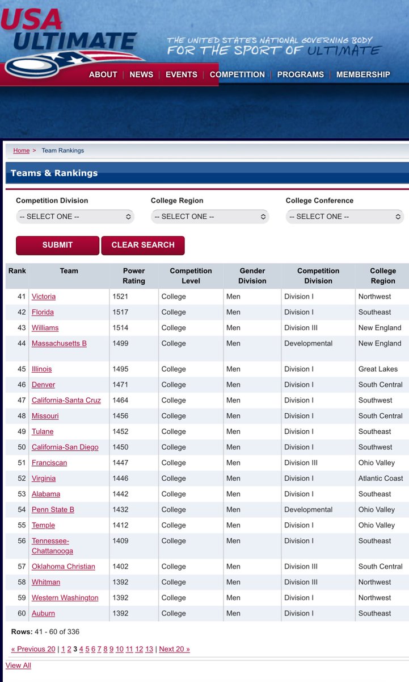Screen dimensions: 409x682
Task: Expand the College Conference dropdown
Action: point(345,217)
